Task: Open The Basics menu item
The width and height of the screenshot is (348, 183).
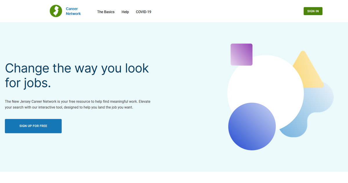Action: pyautogui.click(x=106, y=12)
